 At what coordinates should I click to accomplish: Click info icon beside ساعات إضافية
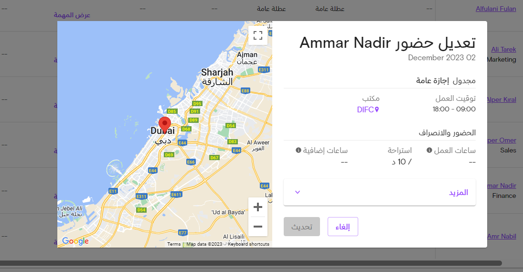coord(298,150)
